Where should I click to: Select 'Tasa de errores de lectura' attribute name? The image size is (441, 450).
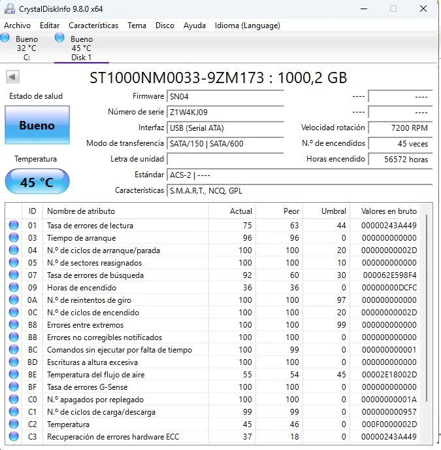coord(90,226)
